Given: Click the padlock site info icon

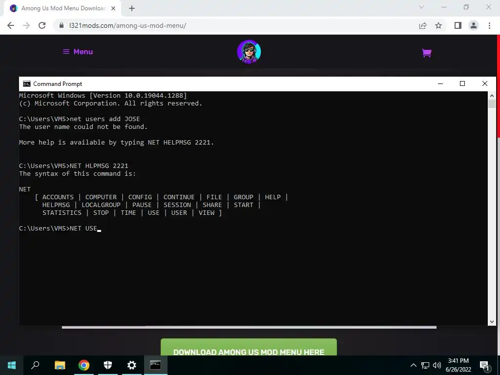Looking at the screenshot, I should coord(62,25).
